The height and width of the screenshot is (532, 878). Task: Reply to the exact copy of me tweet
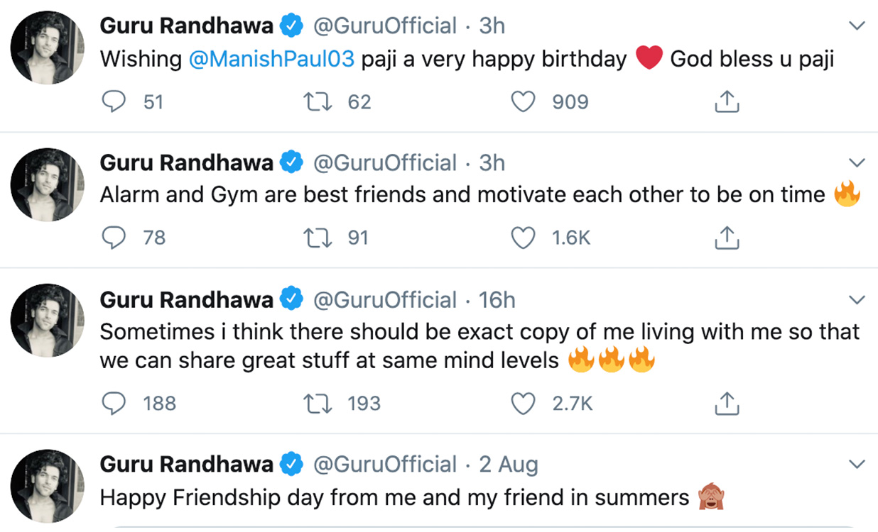(114, 404)
